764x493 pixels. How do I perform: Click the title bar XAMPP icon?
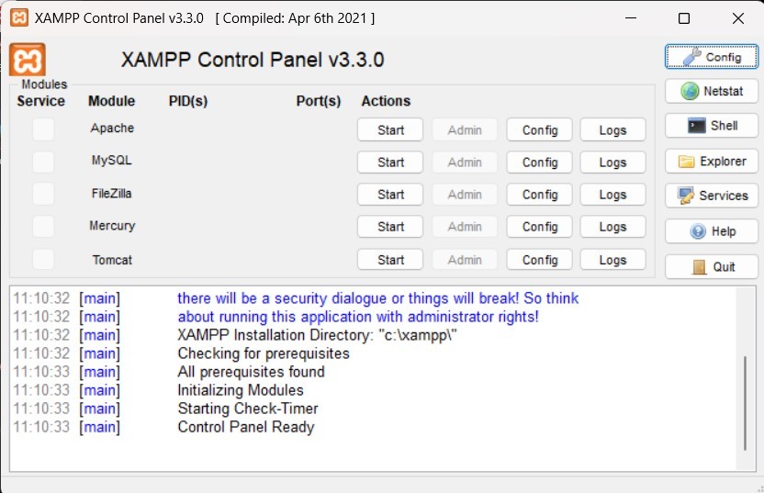coord(18,17)
